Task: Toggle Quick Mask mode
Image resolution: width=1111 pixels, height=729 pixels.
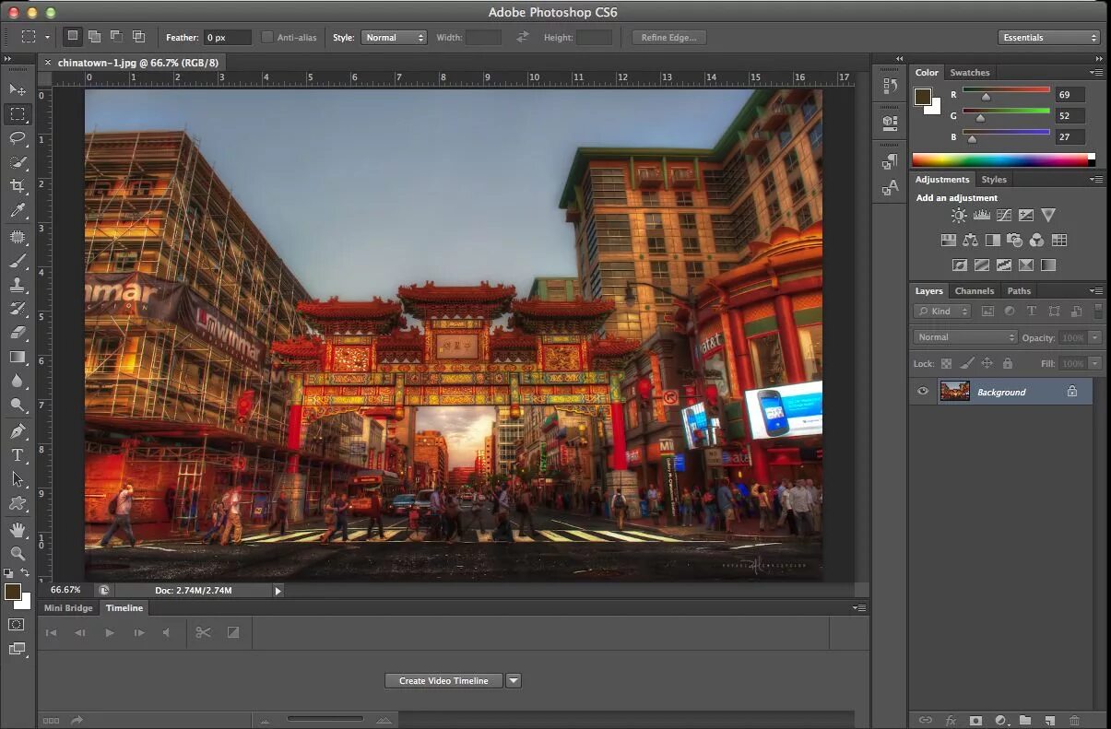Action: pyautogui.click(x=18, y=625)
